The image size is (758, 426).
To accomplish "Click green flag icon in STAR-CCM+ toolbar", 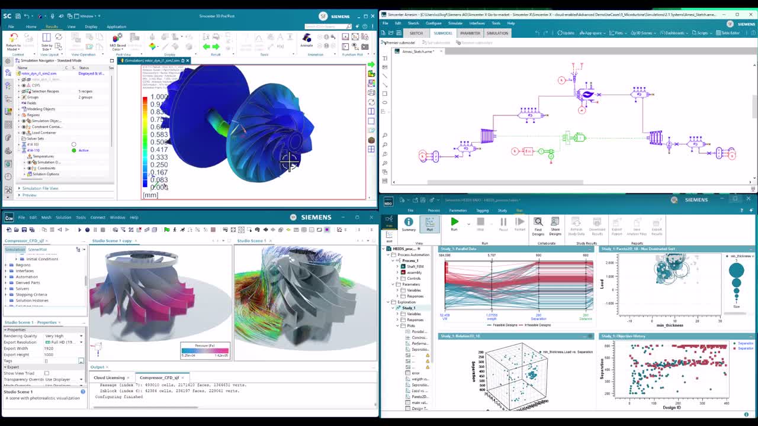I will coord(167,230).
